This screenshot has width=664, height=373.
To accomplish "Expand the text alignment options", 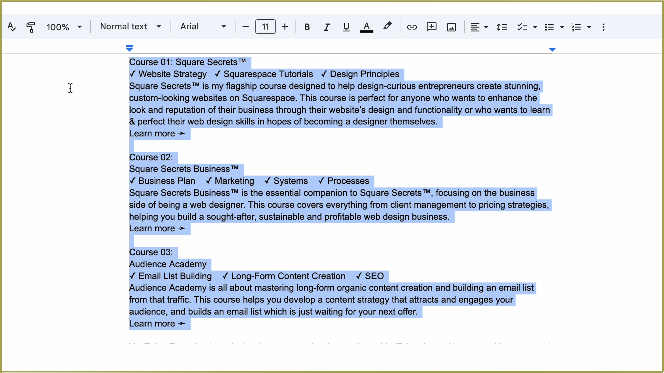I will pos(486,27).
